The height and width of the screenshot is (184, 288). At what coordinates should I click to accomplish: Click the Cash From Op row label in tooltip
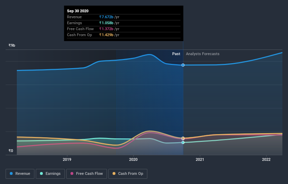pos(79,35)
